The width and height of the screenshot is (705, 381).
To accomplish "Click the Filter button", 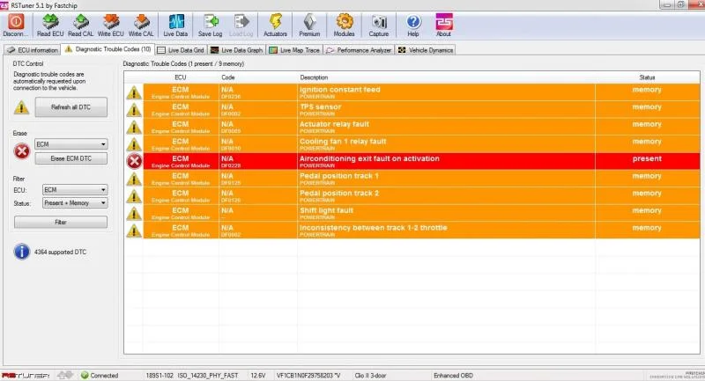I will 61,222.
